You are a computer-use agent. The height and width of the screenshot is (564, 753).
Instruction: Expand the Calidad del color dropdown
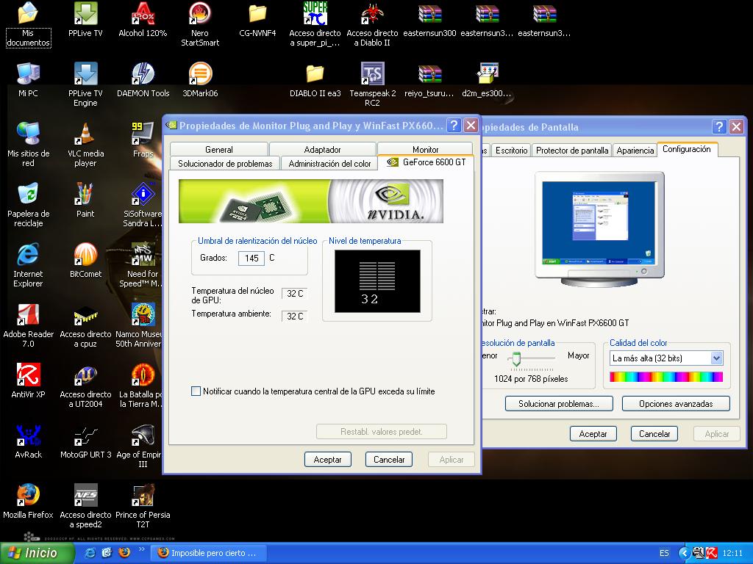[x=716, y=358]
